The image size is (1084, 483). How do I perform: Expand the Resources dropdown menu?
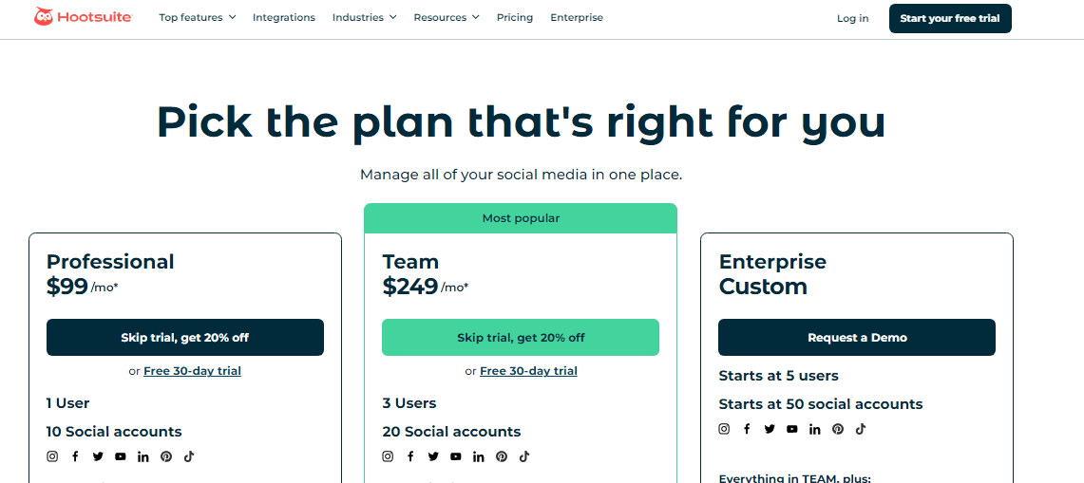coord(446,18)
